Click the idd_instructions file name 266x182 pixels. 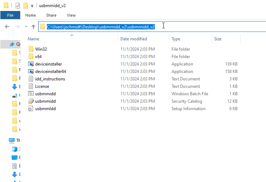coord(50,79)
